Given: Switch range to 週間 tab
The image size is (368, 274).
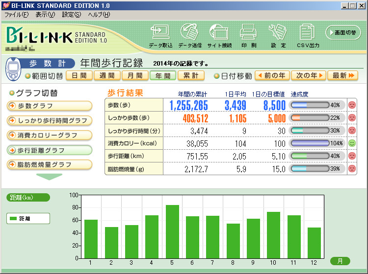Looking at the screenshot, I should (107, 75).
